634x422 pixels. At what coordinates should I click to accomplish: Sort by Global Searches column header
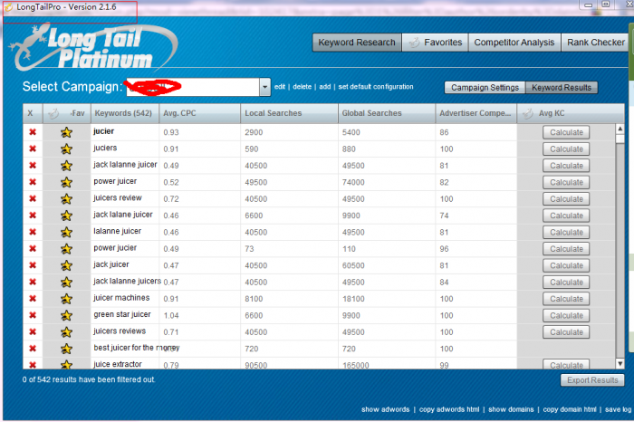(x=387, y=113)
